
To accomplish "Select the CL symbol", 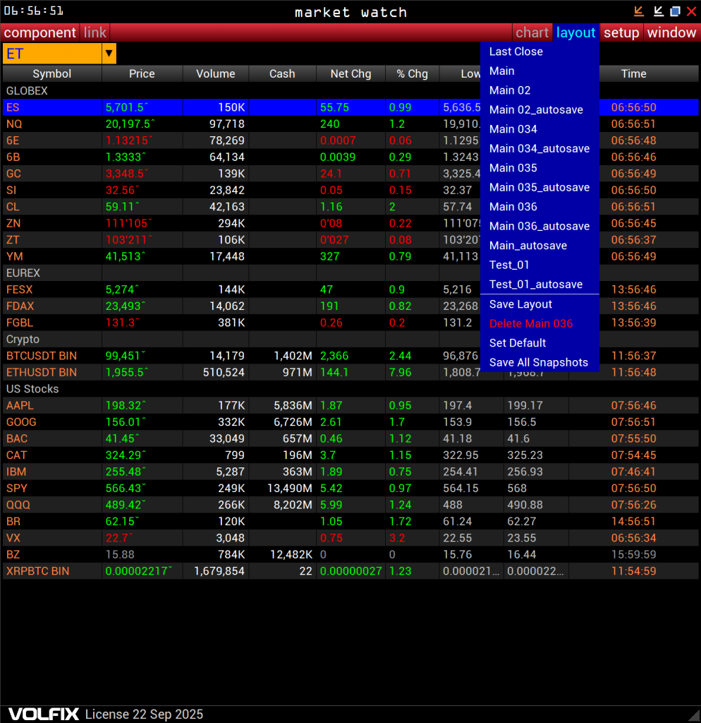I will (x=13, y=207).
